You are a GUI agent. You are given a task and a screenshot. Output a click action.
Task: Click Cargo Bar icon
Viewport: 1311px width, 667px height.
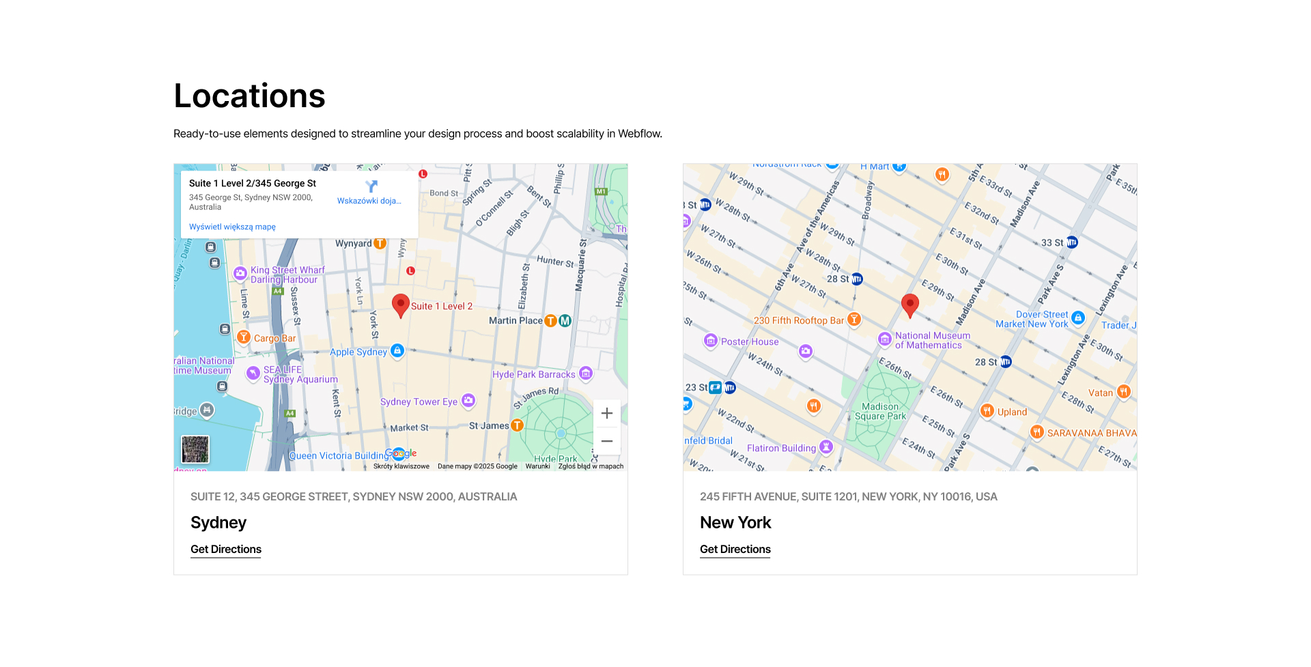[244, 337]
